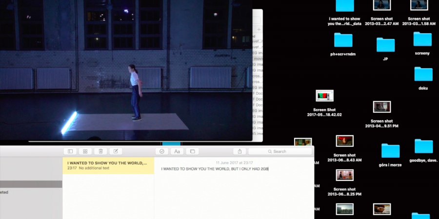Image resolution: width=439 pixels, height=219 pixels.
Task: Open the Share menu in Notes toolbar
Action: click(239, 151)
